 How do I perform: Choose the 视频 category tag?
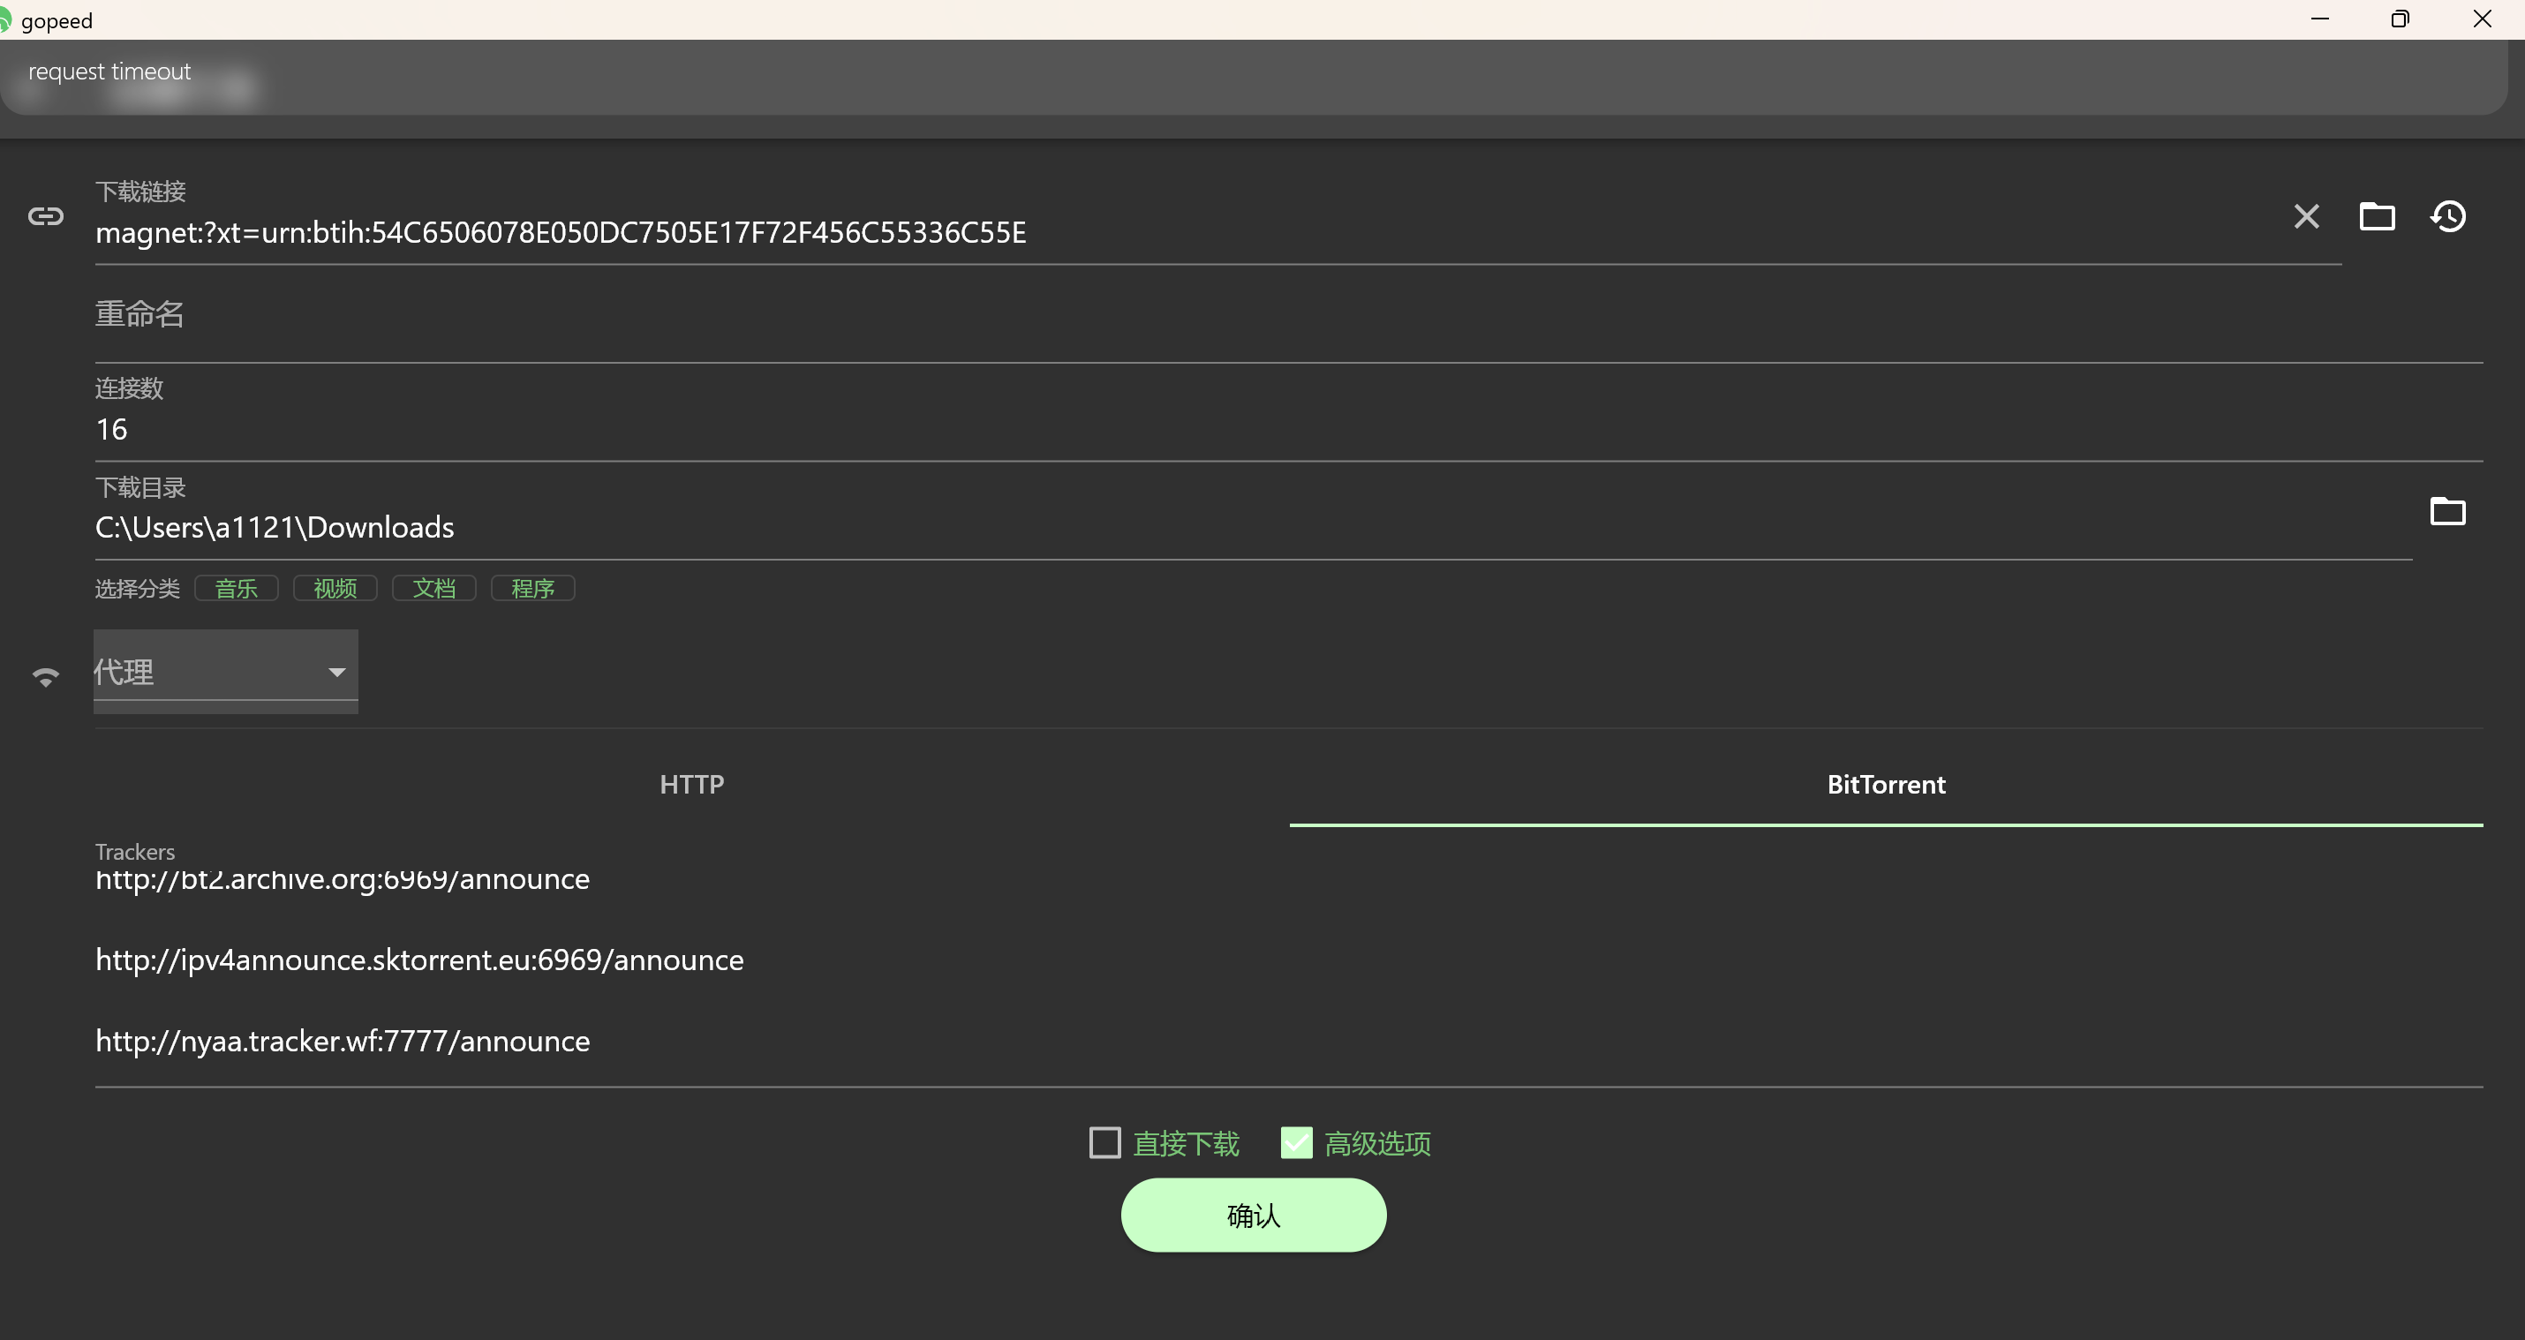pyautogui.click(x=335, y=588)
